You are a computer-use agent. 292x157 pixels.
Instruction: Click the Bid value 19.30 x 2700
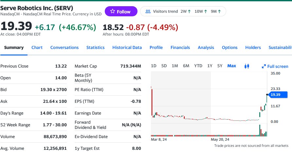coord(54,90)
